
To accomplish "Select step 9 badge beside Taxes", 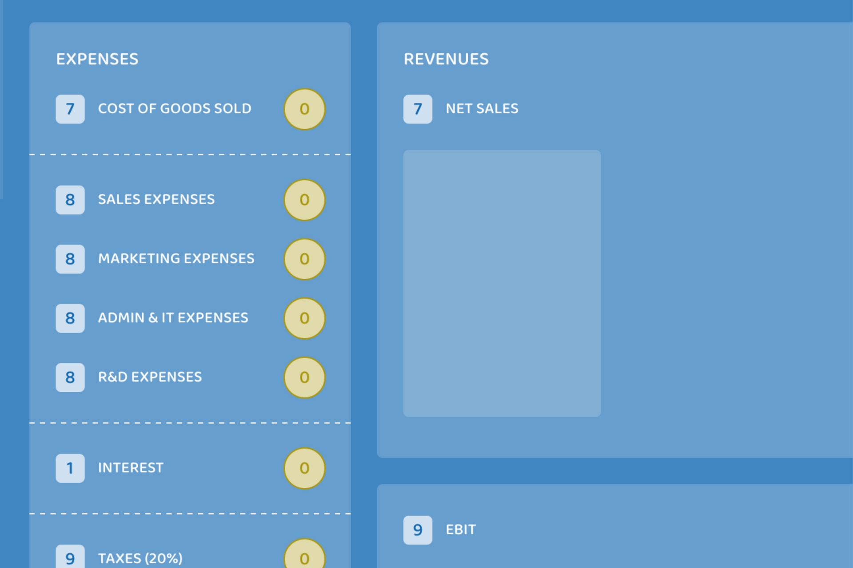I will coord(70,556).
